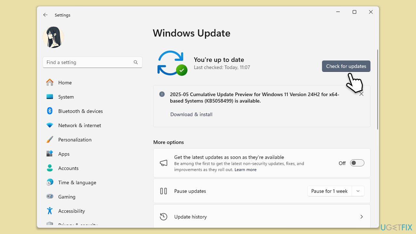Viewport: 416px width, 234px height.
Task: Open the Pause for 1 week dropdown arrow
Action: tap(358, 191)
